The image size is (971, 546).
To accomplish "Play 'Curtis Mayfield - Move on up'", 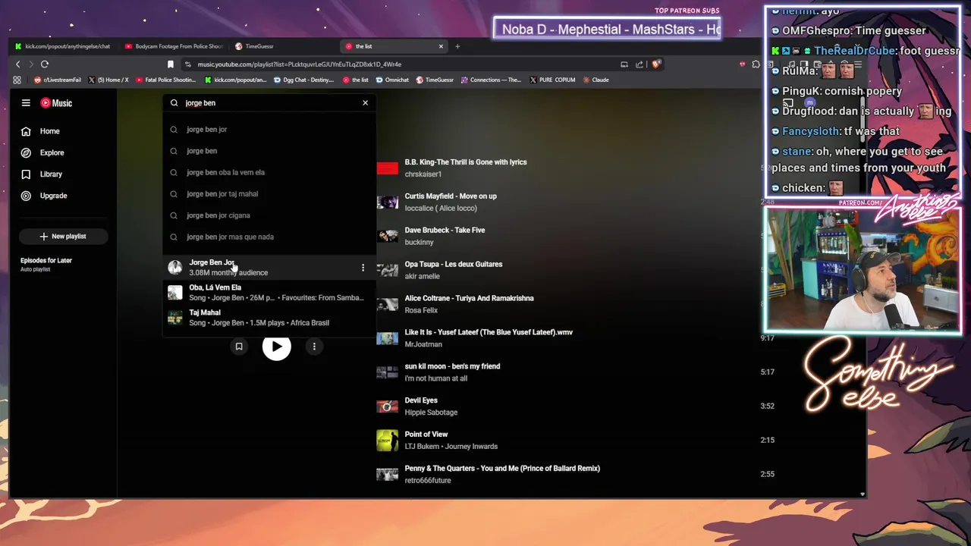I will pos(451,196).
